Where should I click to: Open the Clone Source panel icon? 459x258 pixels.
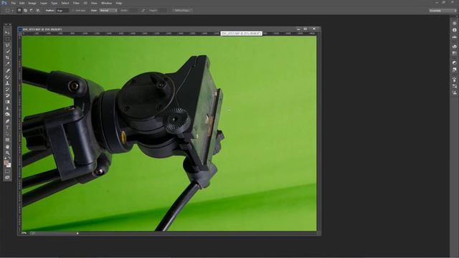pyautogui.click(x=454, y=92)
